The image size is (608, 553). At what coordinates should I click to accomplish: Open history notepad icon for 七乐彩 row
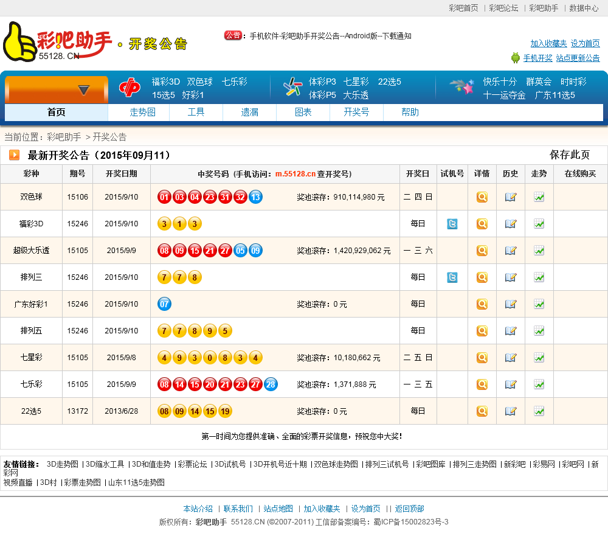pyautogui.click(x=511, y=384)
